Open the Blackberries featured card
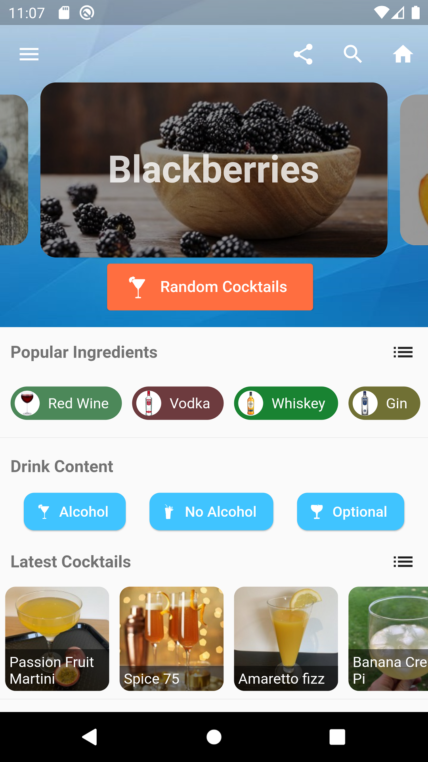This screenshot has height=762, width=428. 214,170
